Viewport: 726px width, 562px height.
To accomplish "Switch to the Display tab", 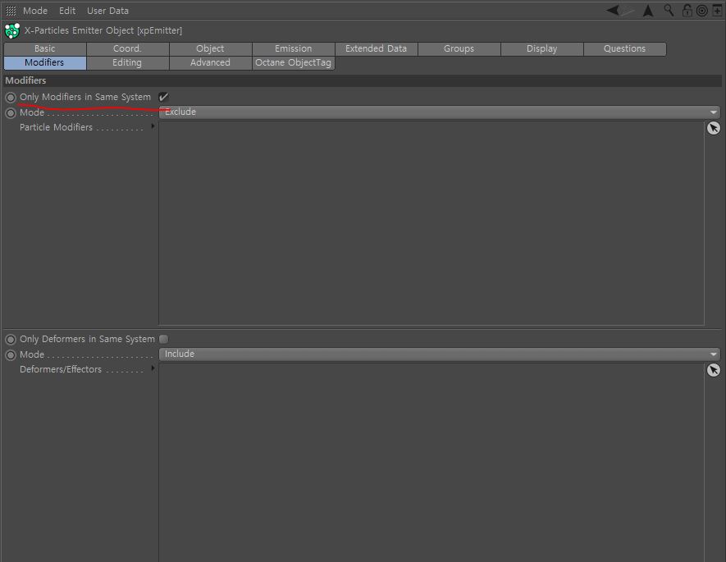I will 542,48.
